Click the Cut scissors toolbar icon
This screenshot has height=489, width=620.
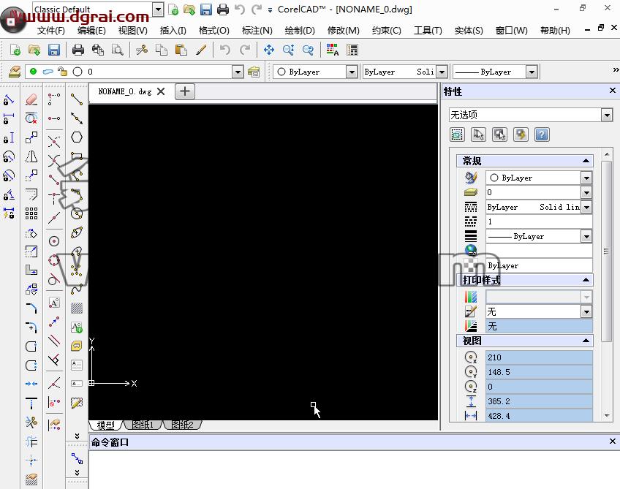(x=142, y=50)
